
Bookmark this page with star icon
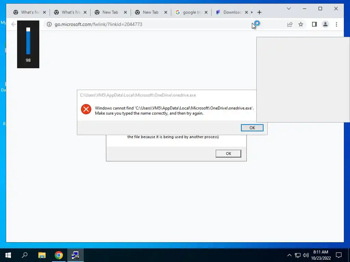coord(301,24)
